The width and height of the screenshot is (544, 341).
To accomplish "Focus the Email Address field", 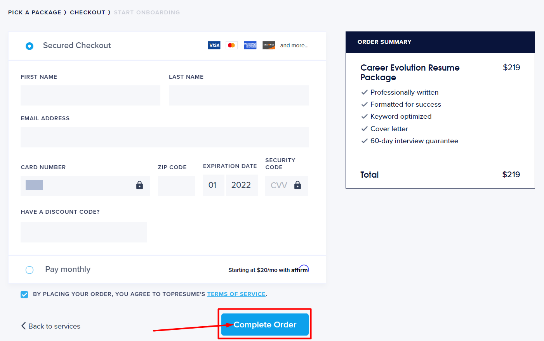I will click(x=165, y=137).
